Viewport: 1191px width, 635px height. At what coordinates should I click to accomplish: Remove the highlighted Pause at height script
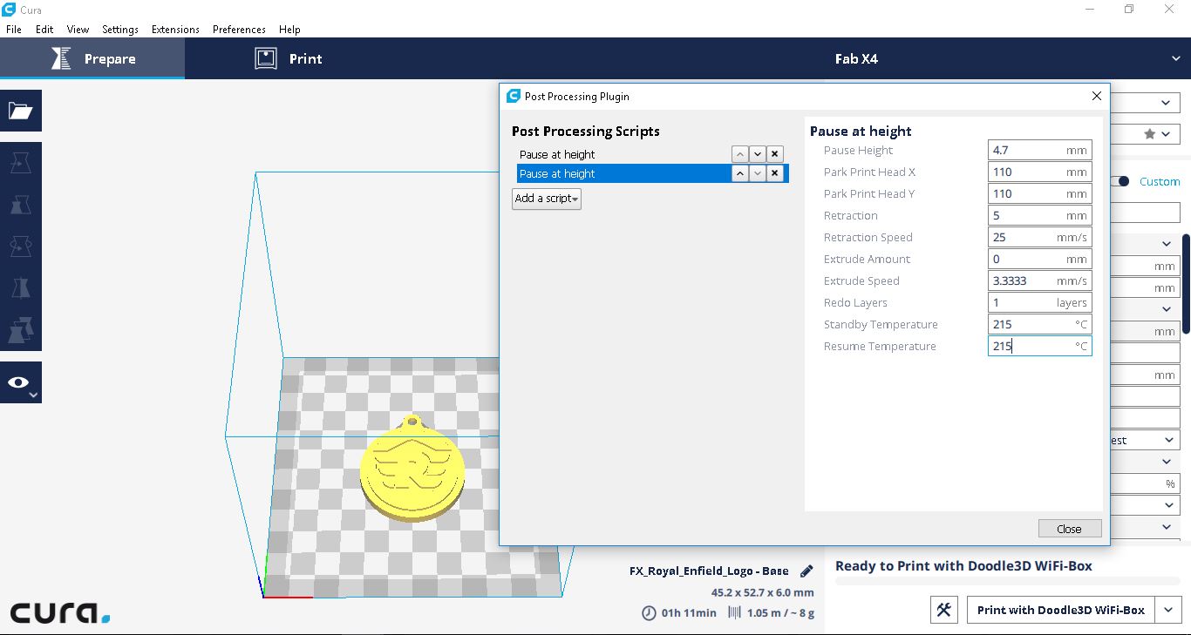coord(775,173)
